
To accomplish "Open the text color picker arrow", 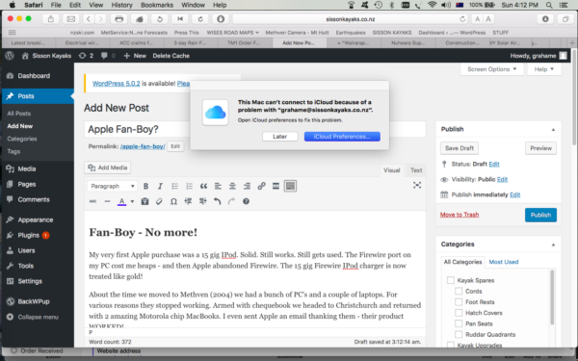I will tap(132, 201).
